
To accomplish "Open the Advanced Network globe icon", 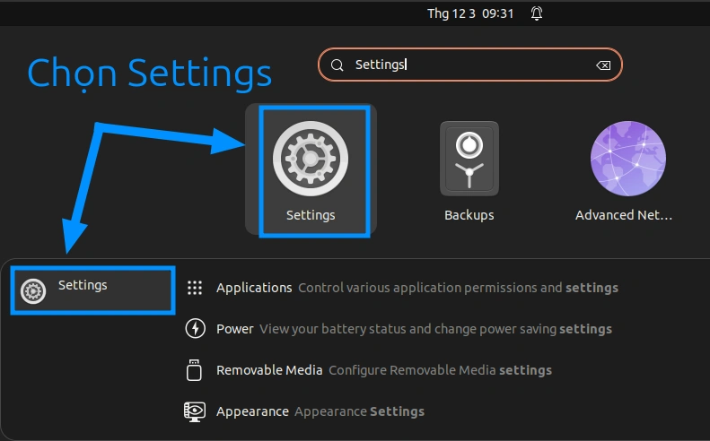I will click(627, 159).
